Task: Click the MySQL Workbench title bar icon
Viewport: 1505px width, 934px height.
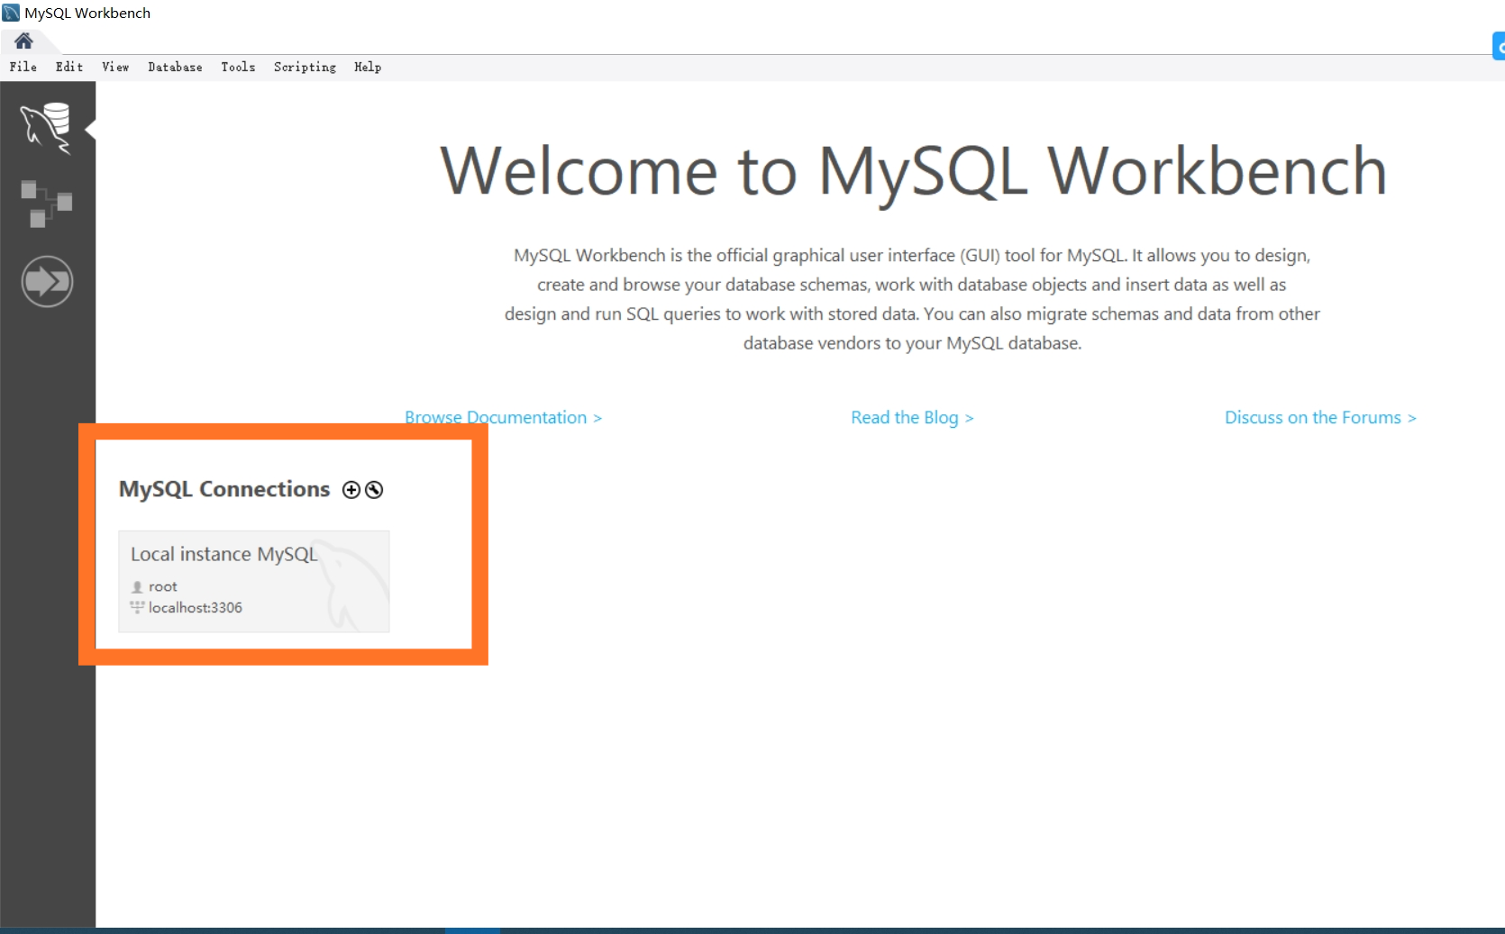Action: [x=10, y=12]
